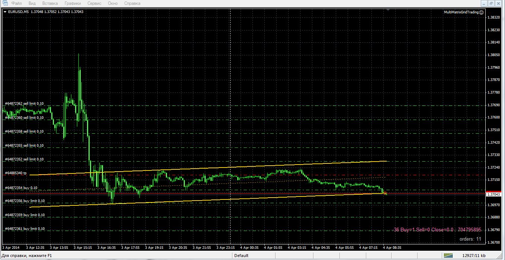Click the current price tag 1.37043

click(x=494, y=194)
